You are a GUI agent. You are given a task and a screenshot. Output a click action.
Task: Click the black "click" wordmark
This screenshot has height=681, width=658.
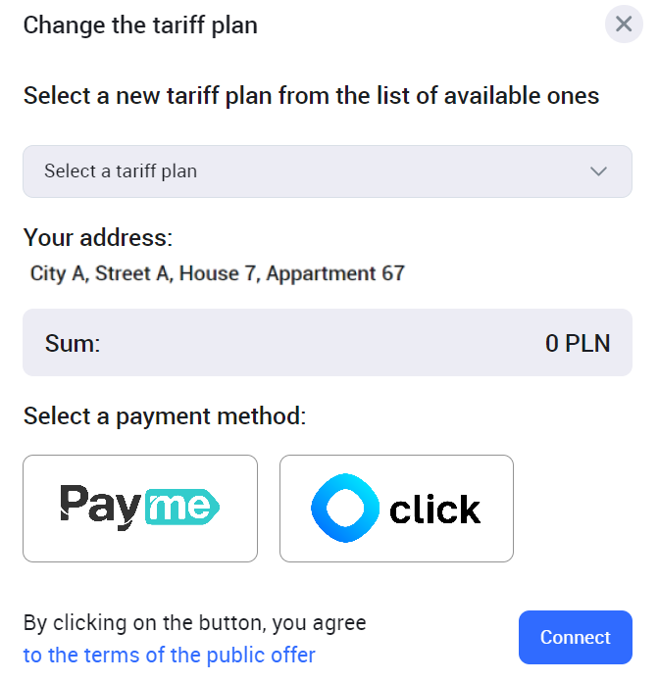click(435, 510)
